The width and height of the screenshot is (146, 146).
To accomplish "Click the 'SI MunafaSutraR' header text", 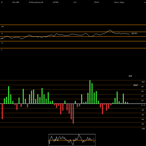I will coord(36,2).
